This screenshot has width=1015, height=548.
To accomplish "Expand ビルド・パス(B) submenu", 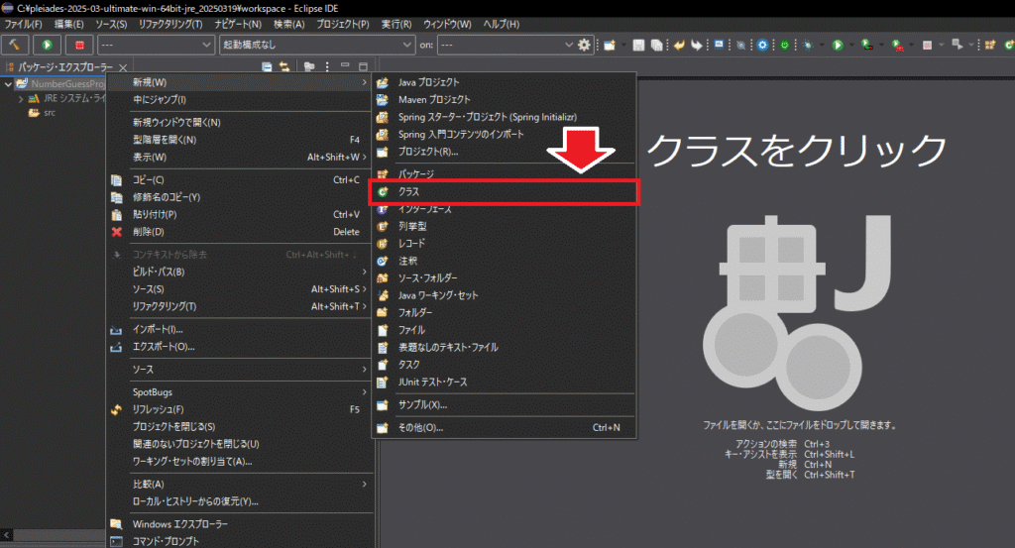I will 239,272.
